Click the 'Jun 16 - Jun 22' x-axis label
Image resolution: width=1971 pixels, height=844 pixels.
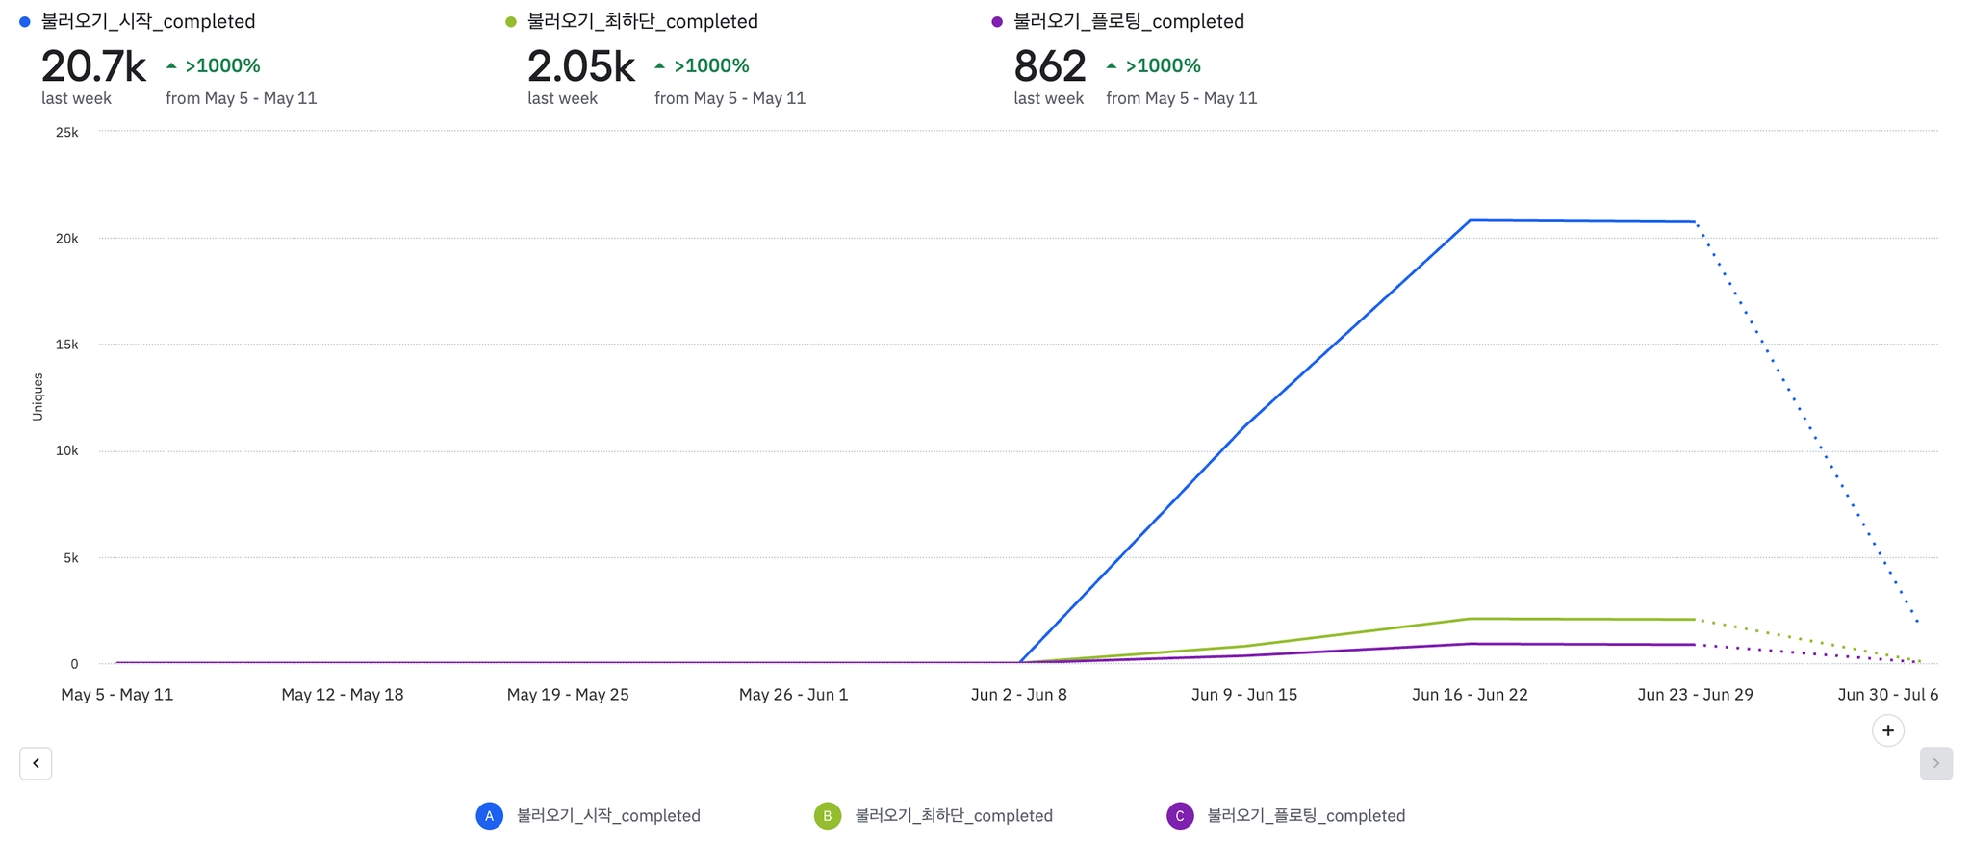(1470, 695)
